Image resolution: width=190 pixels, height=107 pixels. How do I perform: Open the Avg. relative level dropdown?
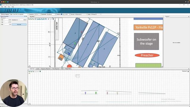pos(66,14)
